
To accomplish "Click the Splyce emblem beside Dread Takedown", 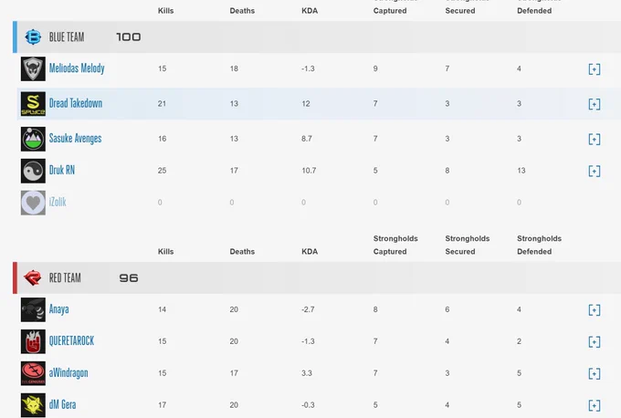I will (x=33, y=104).
